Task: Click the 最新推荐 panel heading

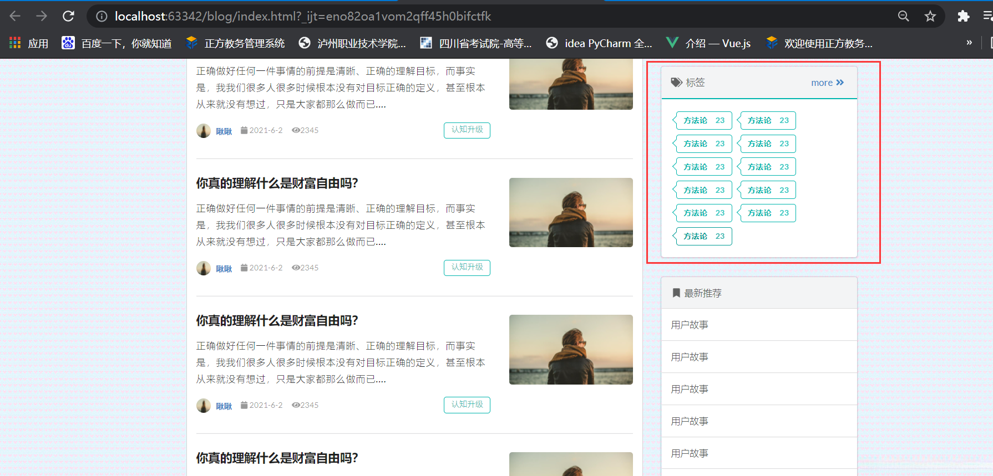Action: pyautogui.click(x=697, y=293)
